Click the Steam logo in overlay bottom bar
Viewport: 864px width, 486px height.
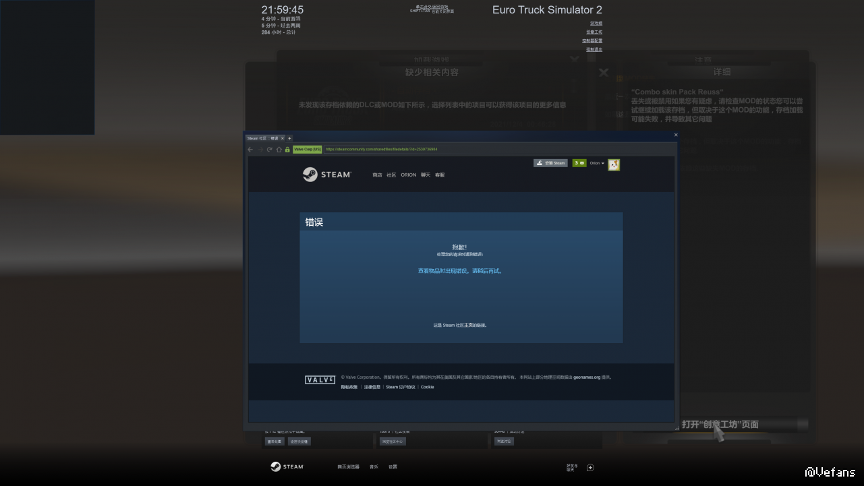pyautogui.click(x=287, y=466)
